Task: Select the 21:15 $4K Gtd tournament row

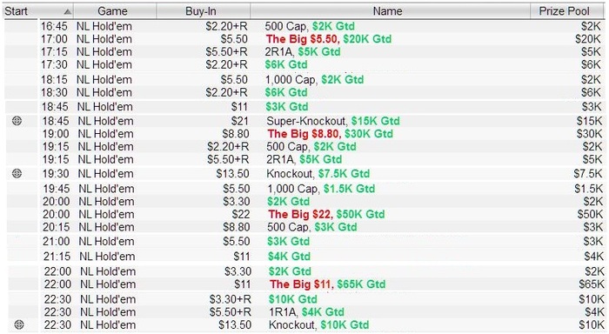Action: pos(323,256)
